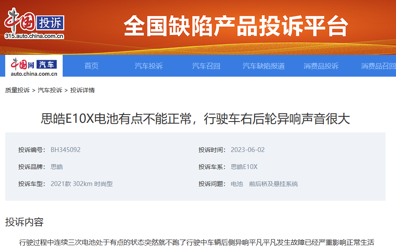The image size is (396, 250).
Task: Open the 汽车召回 navigation tab
Action: [x=206, y=66]
